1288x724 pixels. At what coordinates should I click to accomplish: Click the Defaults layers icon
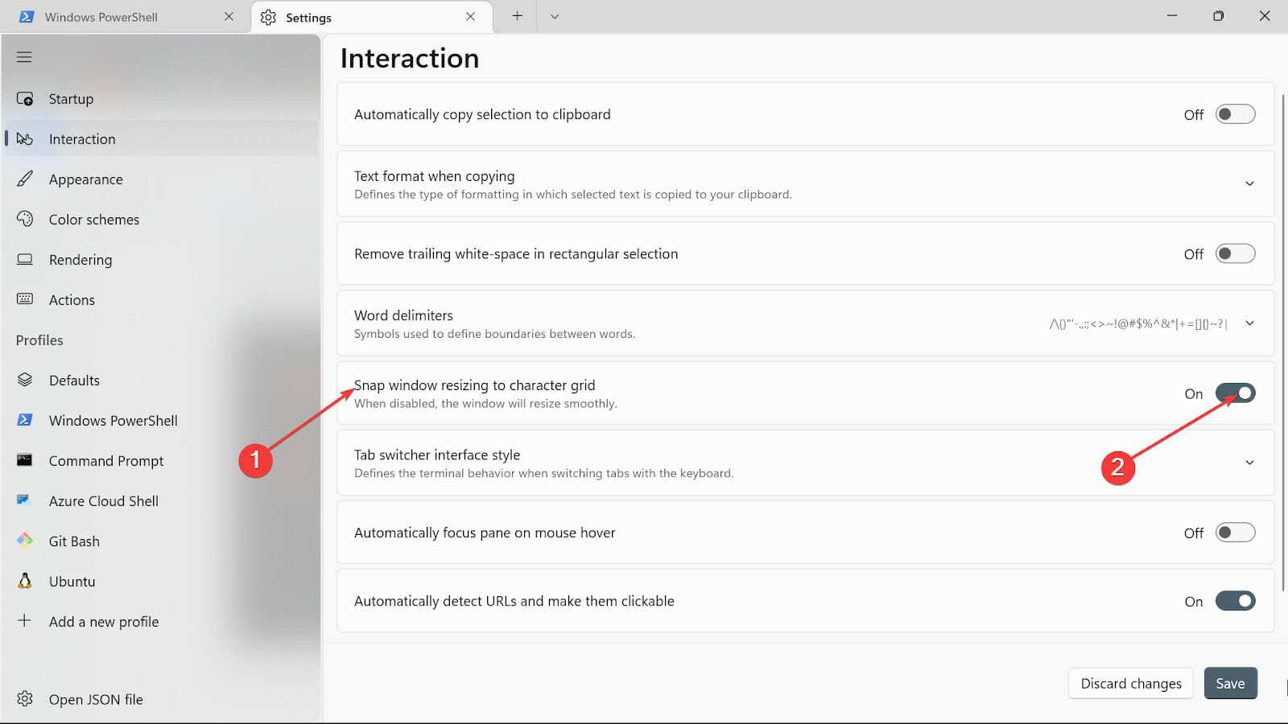25,380
